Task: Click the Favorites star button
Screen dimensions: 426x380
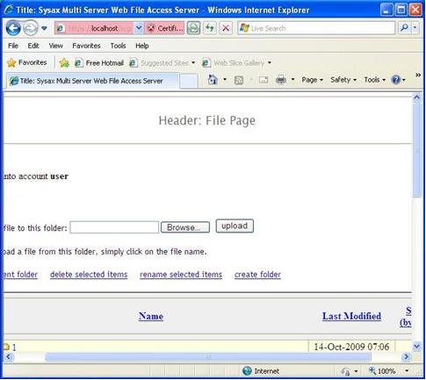Action: [26, 62]
